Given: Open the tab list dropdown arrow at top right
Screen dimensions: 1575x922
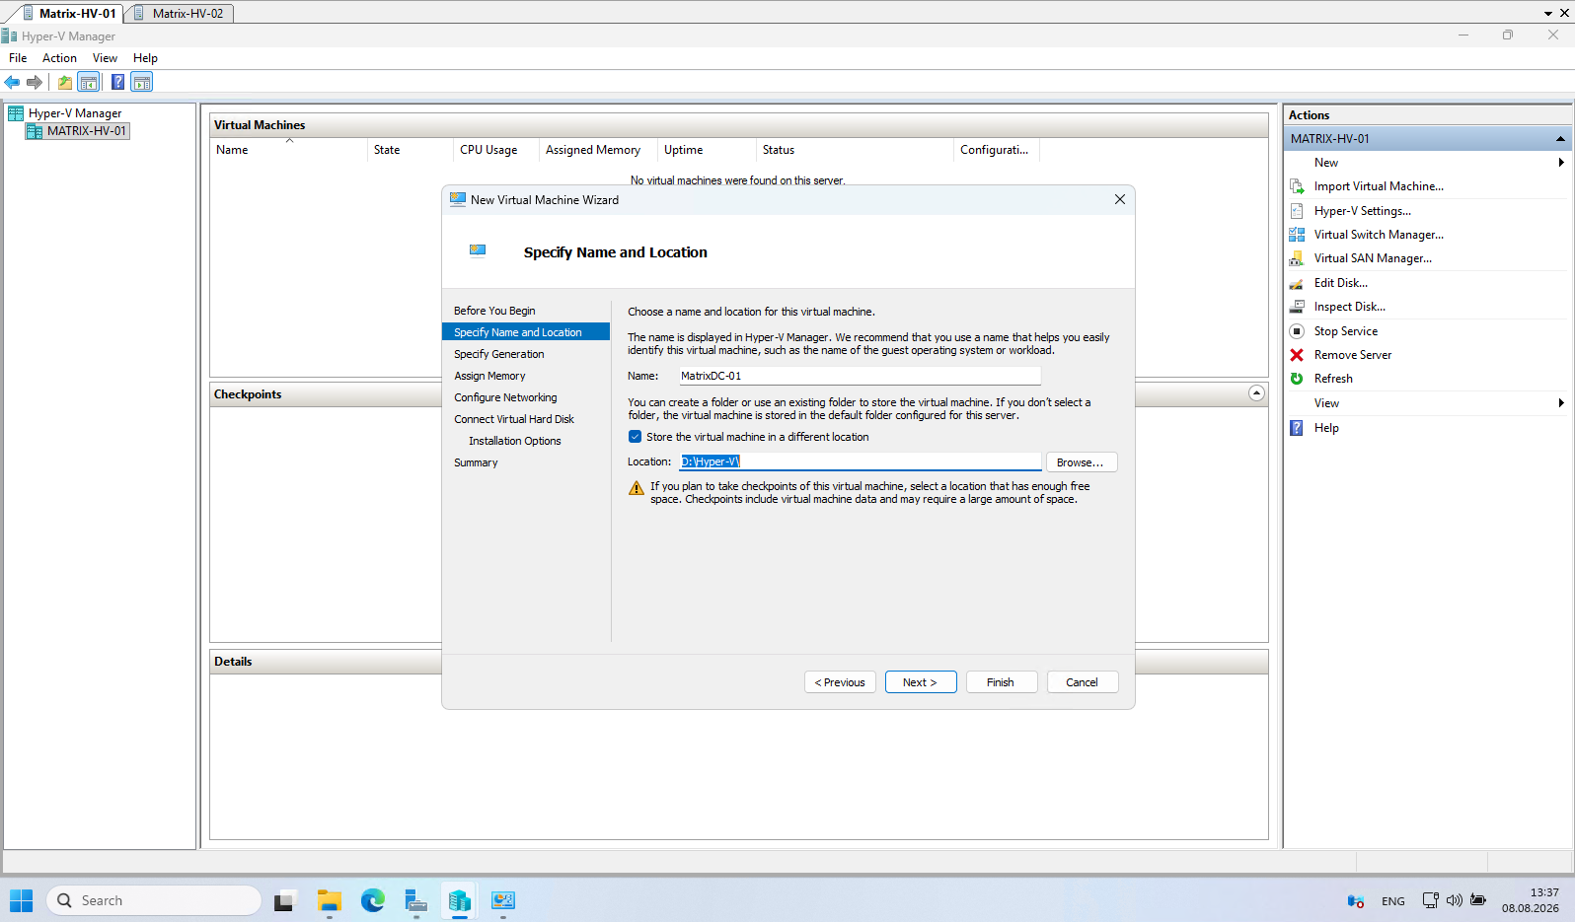Looking at the screenshot, I should click(x=1547, y=14).
